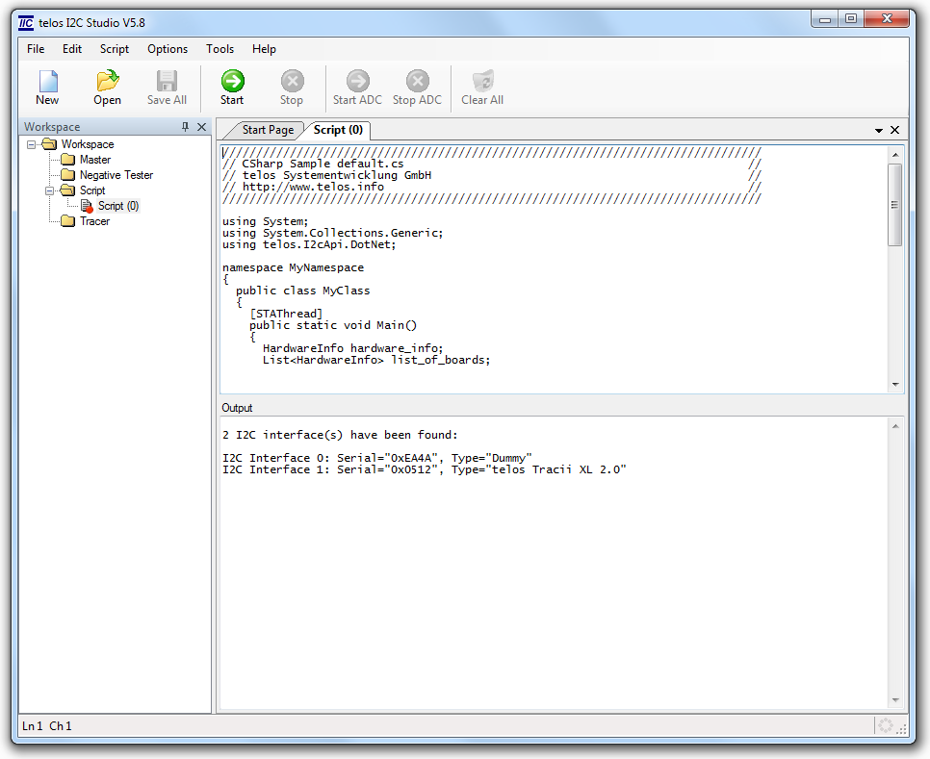The height and width of the screenshot is (759, 930).
Task: Close the Workspace panel
Action: 201,127
